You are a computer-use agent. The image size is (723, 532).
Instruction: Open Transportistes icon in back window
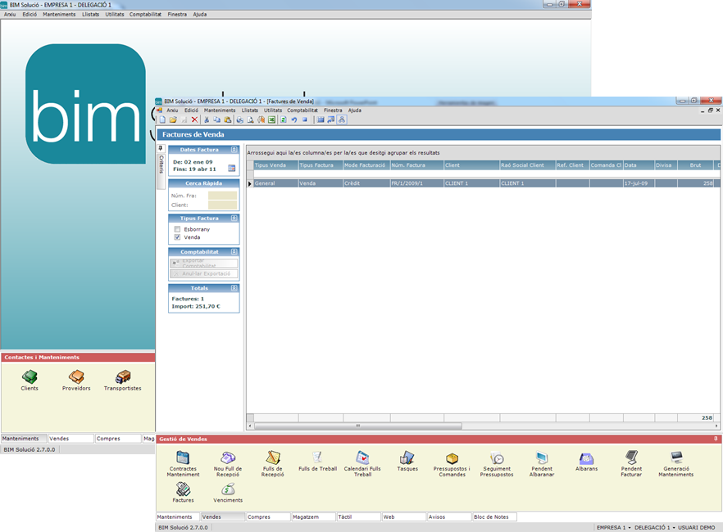(x=123, y=380)
